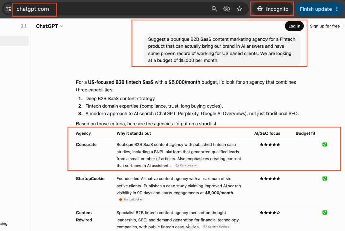The image size is (345, 231).
Task: Open the Concurate +1 source chip
Action: coord(187,165)
